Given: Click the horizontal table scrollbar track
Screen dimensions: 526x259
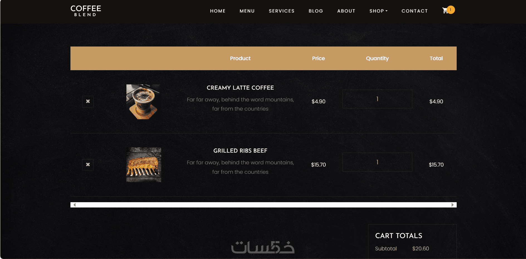Looking at the screenshot, I should pyautogui.click(x=263, y=205).
